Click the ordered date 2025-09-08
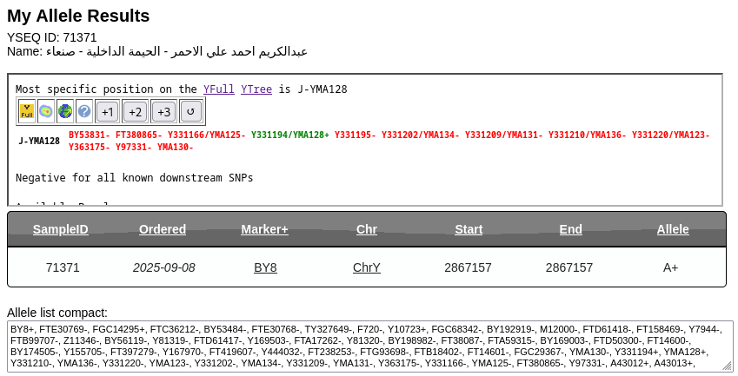This screenshot has width=738, height=376. [163, 267]
